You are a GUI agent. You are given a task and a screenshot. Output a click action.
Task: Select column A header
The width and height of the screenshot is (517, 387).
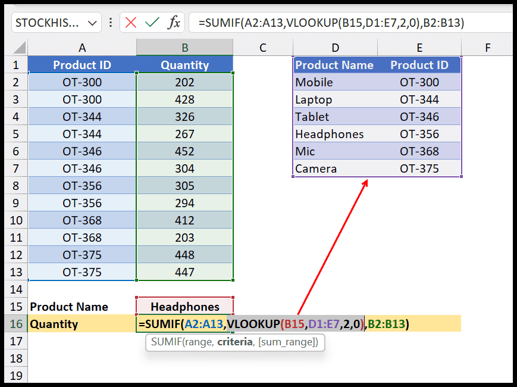click(x=82, y=47)
